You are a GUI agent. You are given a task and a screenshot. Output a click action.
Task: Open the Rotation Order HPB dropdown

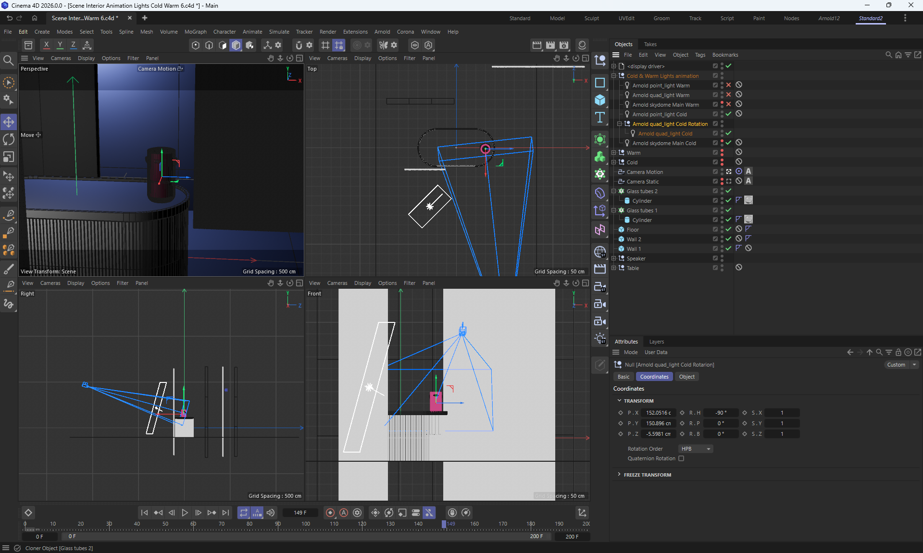[696, 449]
